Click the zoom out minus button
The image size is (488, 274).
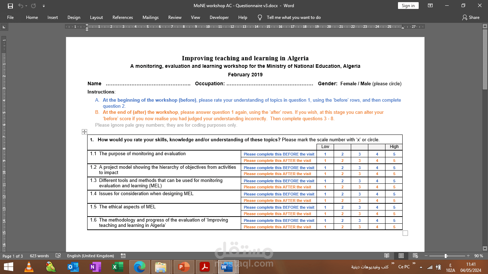click(426, 256)
